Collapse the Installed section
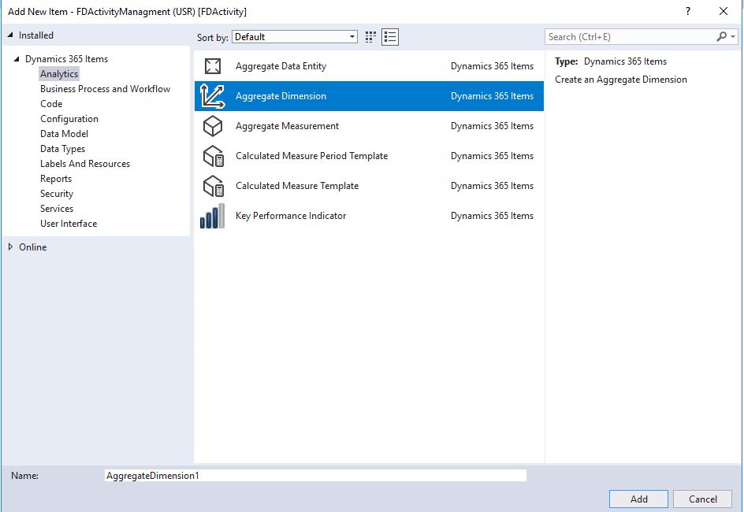Screen dimensions: 744x512 [10, 35]
